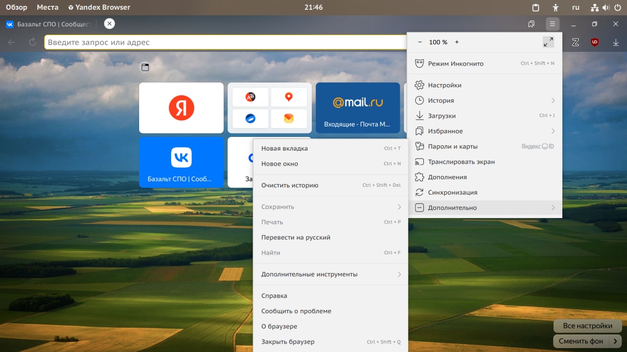Focus the address bar search field
Screen dimensions: 627x352
[x=225, y=42]
